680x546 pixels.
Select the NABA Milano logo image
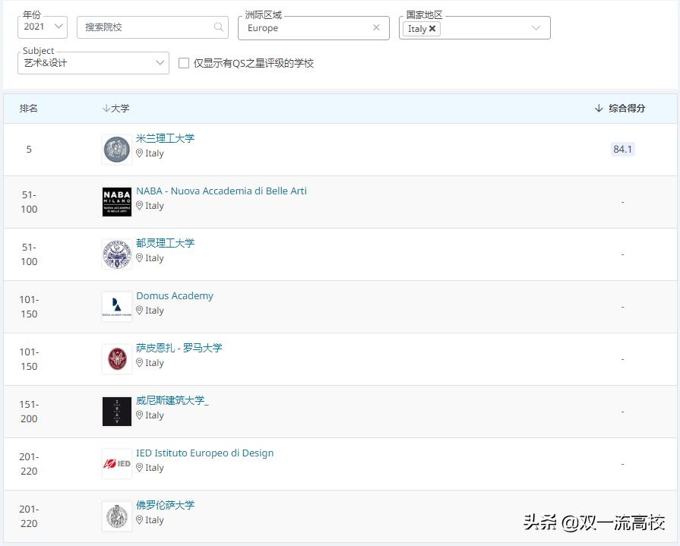(116, 201)
